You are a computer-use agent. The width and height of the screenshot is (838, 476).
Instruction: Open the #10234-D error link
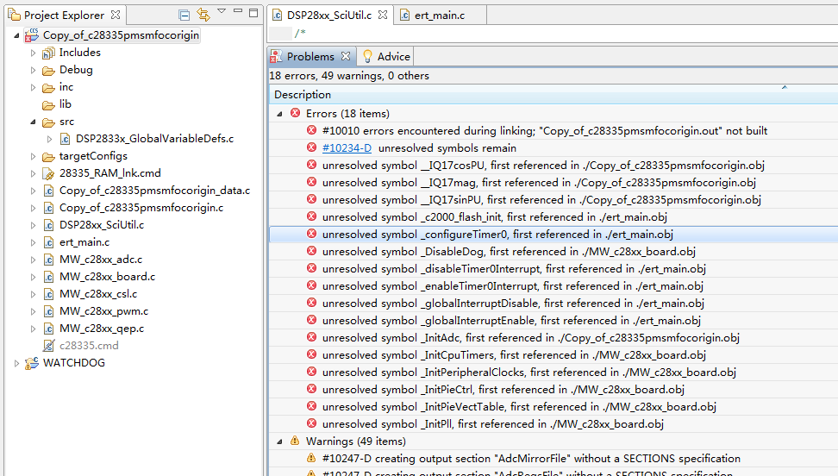(x=347, y=148)
